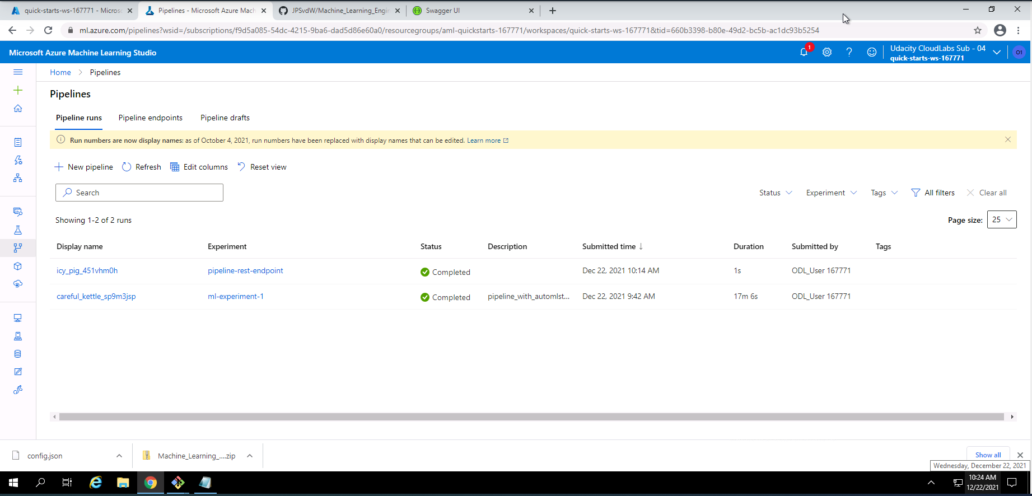Open Environments icon in sidebar
The image size is (1032, 496).
click(18, 336)
